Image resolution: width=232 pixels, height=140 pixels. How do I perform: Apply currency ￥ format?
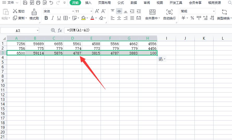[184, 18]
